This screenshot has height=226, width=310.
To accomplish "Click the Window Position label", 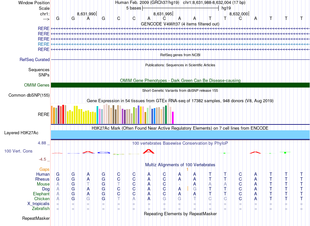I will 34,3.
